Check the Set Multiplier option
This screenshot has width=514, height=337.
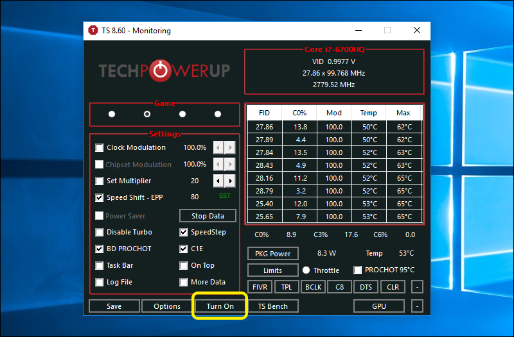tap(100, 181)
